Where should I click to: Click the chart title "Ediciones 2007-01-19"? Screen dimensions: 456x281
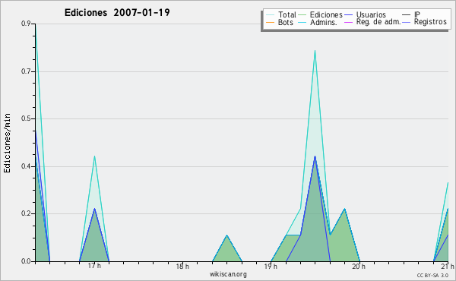117,13
